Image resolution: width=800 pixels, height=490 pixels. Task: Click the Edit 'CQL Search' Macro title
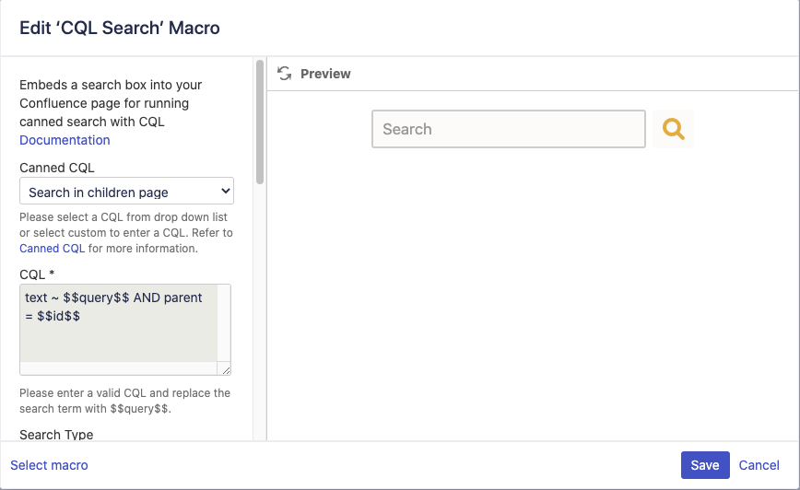120,28
